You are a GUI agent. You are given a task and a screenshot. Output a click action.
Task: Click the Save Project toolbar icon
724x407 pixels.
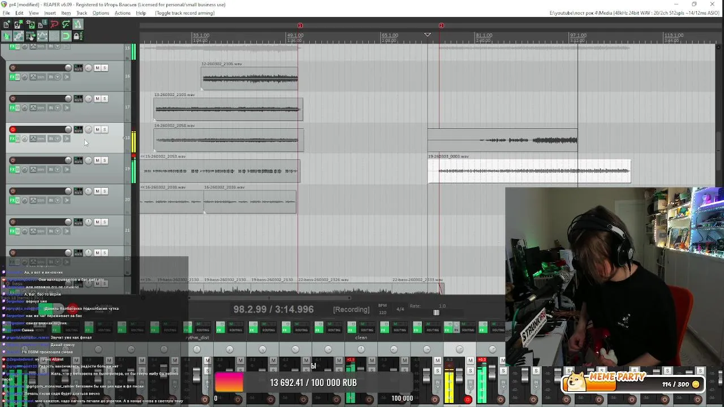[31, 24]
